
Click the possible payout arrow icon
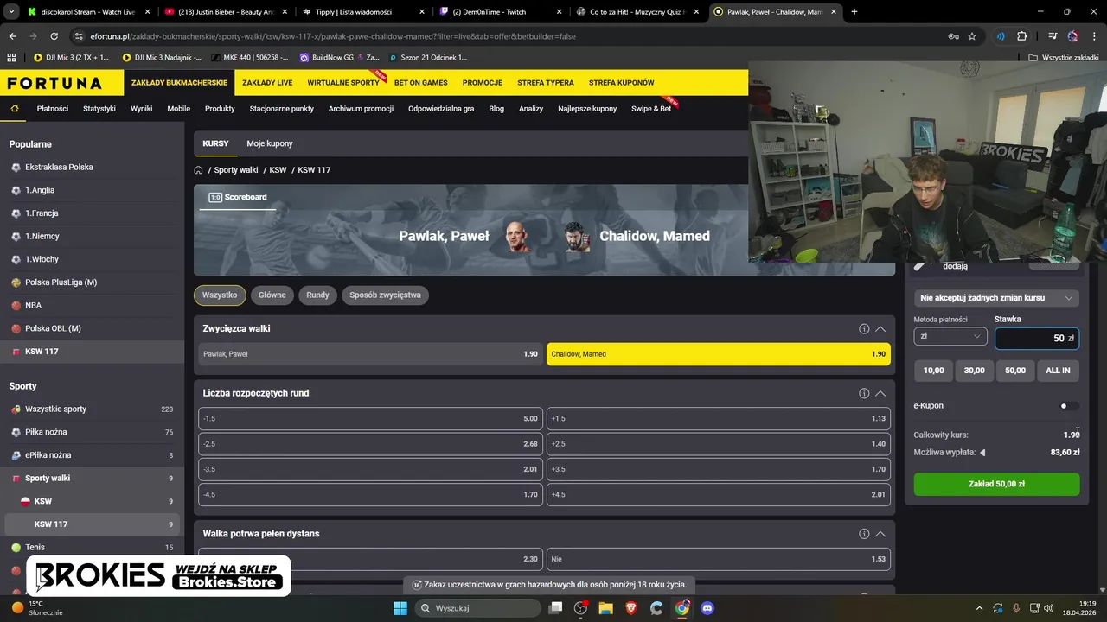(x=982, y=453)
